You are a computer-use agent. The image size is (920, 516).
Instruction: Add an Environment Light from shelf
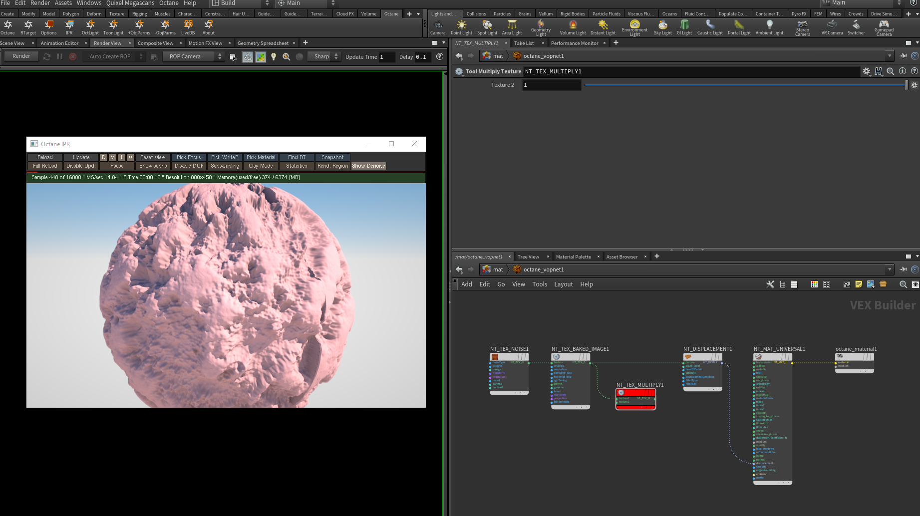point(634,25)
